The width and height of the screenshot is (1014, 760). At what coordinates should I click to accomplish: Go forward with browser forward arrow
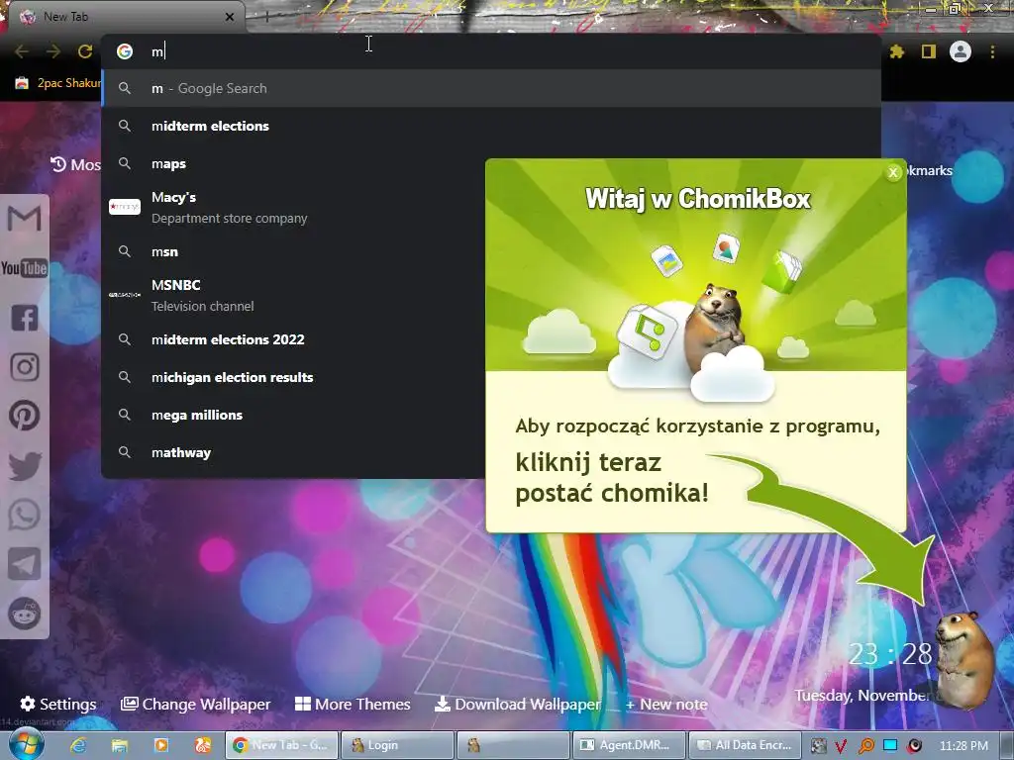click(x=53, y=51)
